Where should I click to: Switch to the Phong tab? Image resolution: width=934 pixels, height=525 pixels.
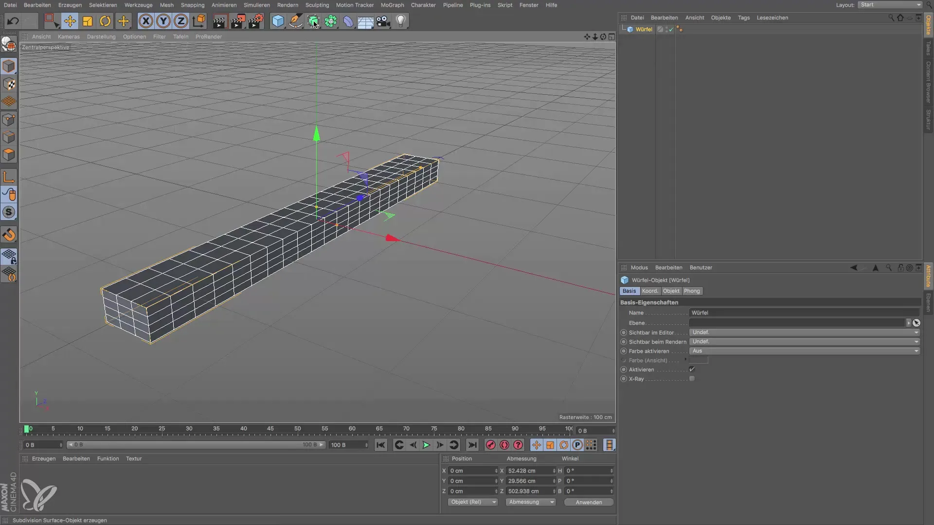(692, 291)
